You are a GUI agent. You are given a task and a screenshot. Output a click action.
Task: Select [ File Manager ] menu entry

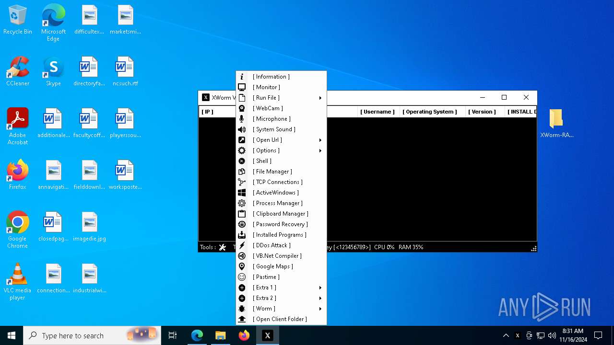tap(281, 172)
